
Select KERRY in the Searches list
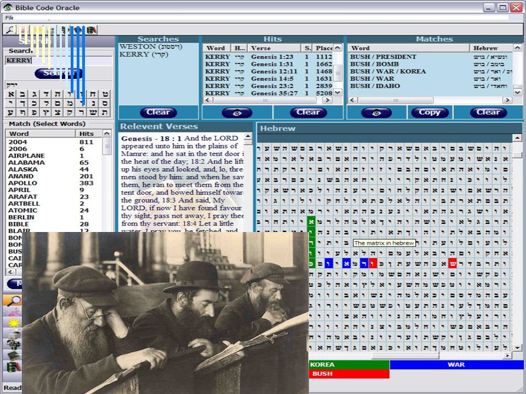point(144,55)
